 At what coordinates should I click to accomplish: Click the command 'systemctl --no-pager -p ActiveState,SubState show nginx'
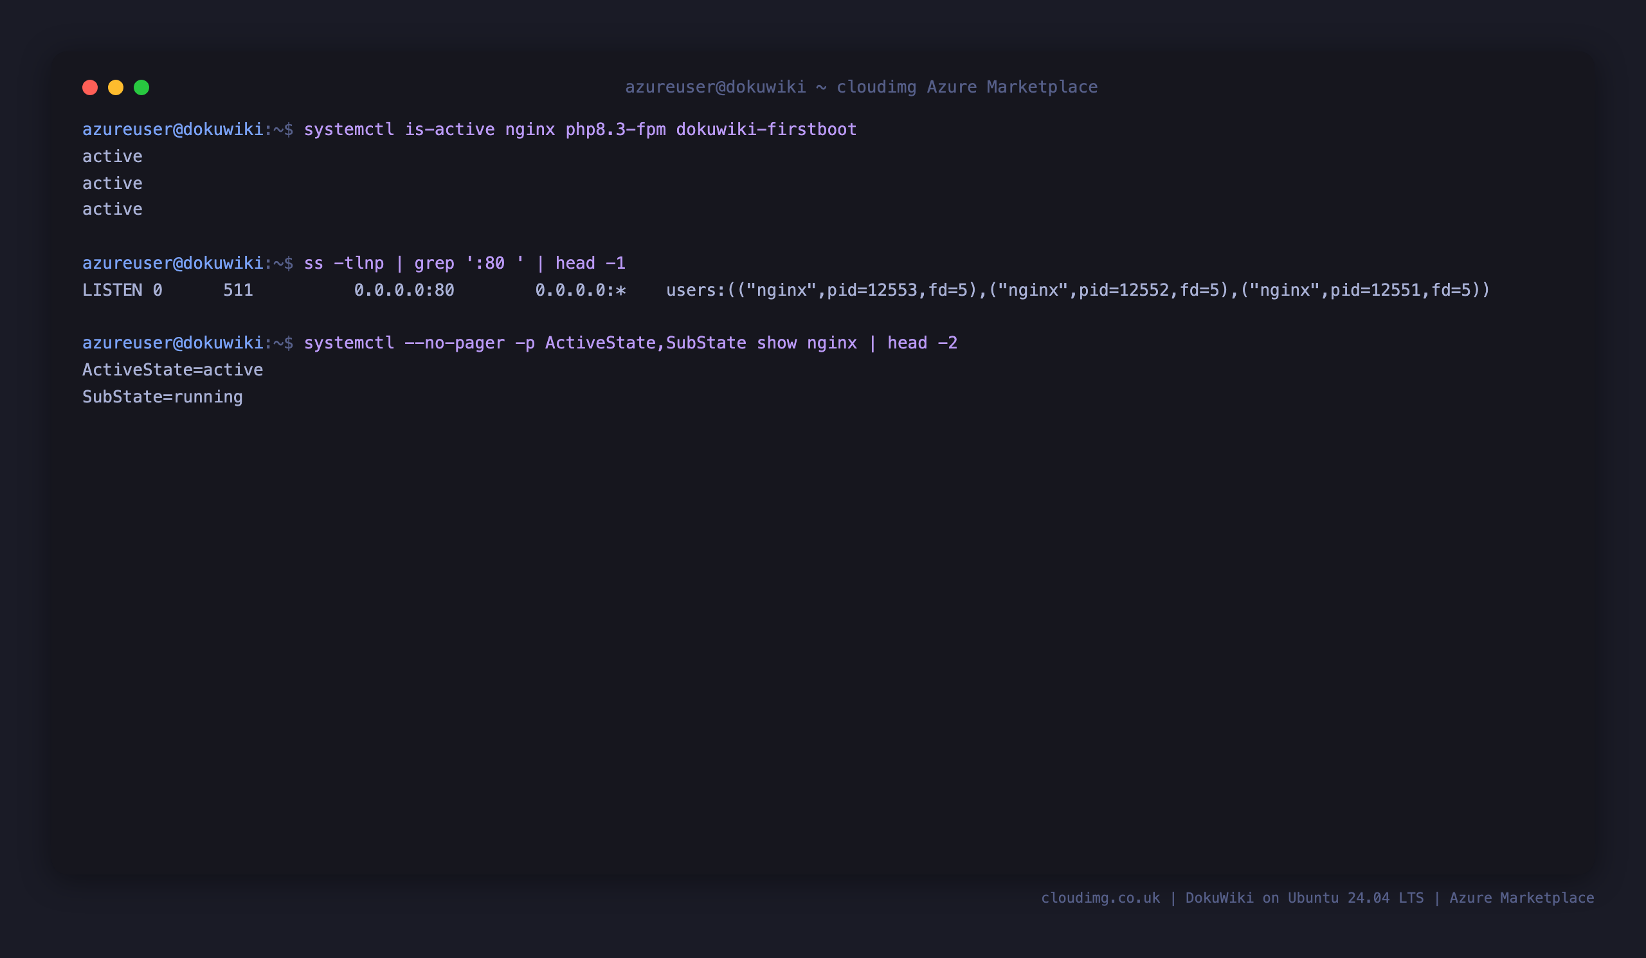click(x=580, y=343)
